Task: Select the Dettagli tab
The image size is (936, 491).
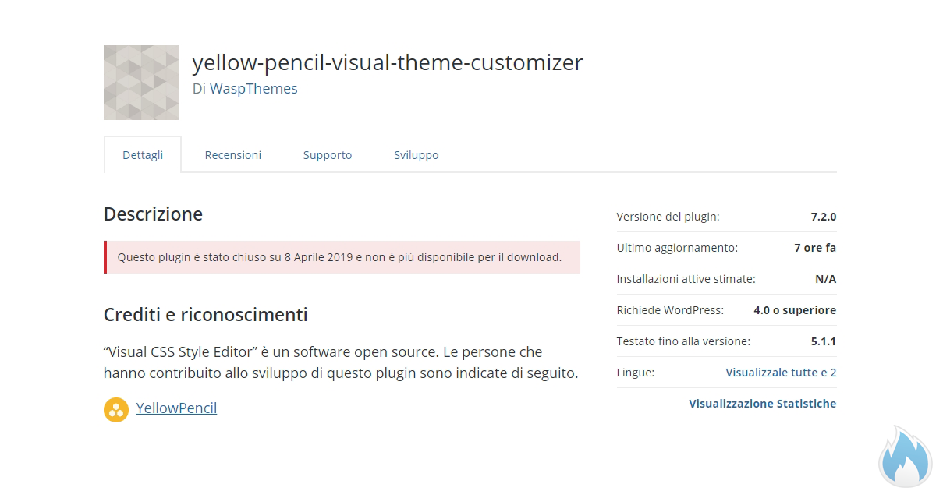Action: [143, 155]
